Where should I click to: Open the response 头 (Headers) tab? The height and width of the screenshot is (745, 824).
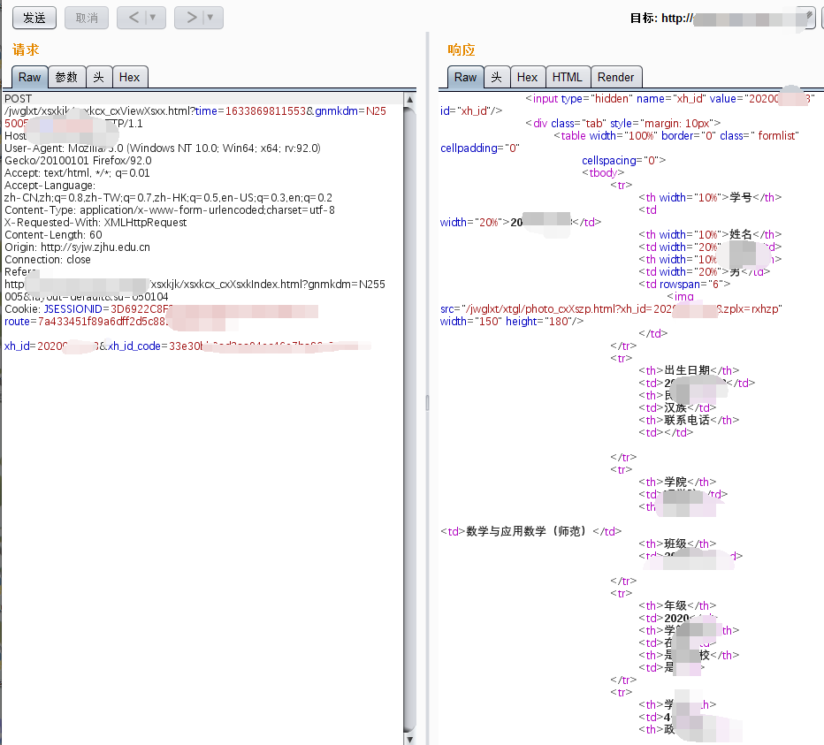[497, 77]
